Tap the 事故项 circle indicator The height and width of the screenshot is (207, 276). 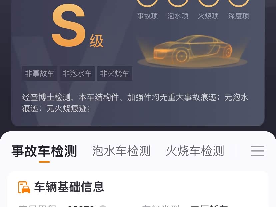[147, 3]
